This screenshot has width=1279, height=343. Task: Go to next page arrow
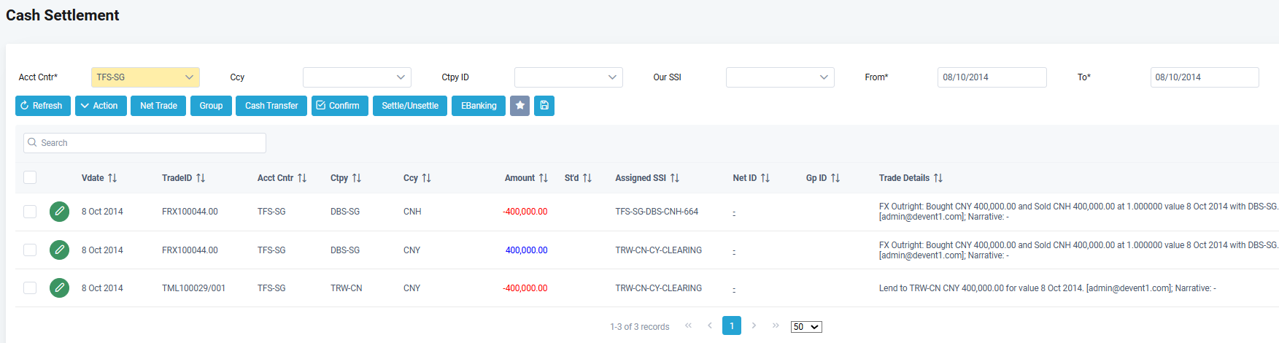[x=754, y=325]
